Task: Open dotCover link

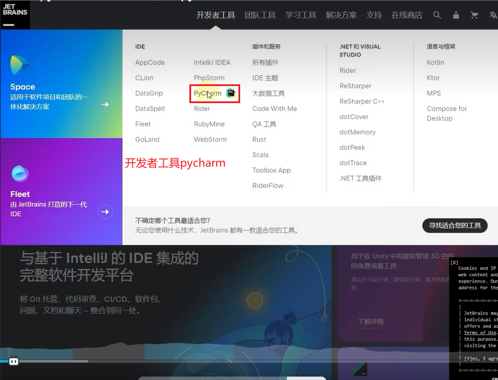Action: coord(354,117)
